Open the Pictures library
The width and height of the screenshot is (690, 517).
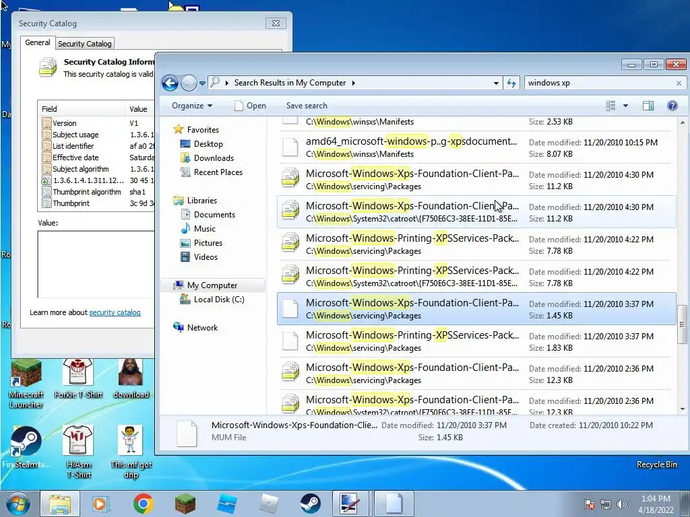click(201, 242)
